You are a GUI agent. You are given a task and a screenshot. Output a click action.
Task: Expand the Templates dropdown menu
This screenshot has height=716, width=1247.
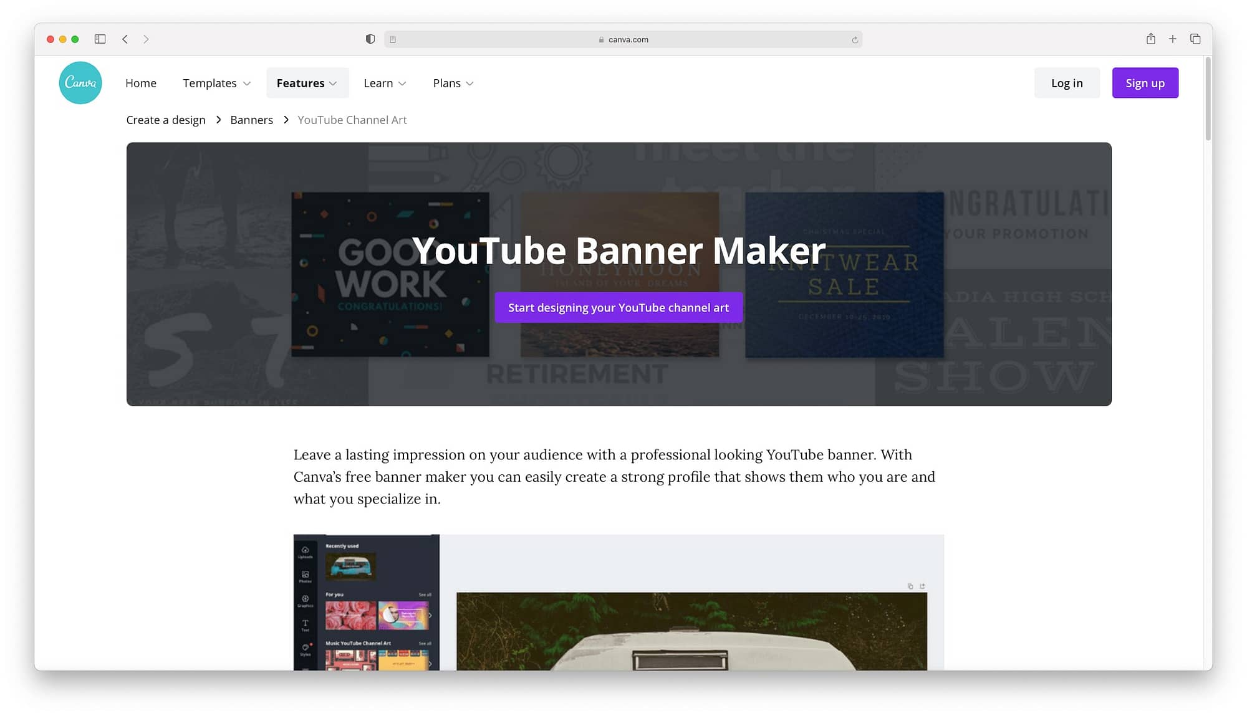[x=217, y=83]
